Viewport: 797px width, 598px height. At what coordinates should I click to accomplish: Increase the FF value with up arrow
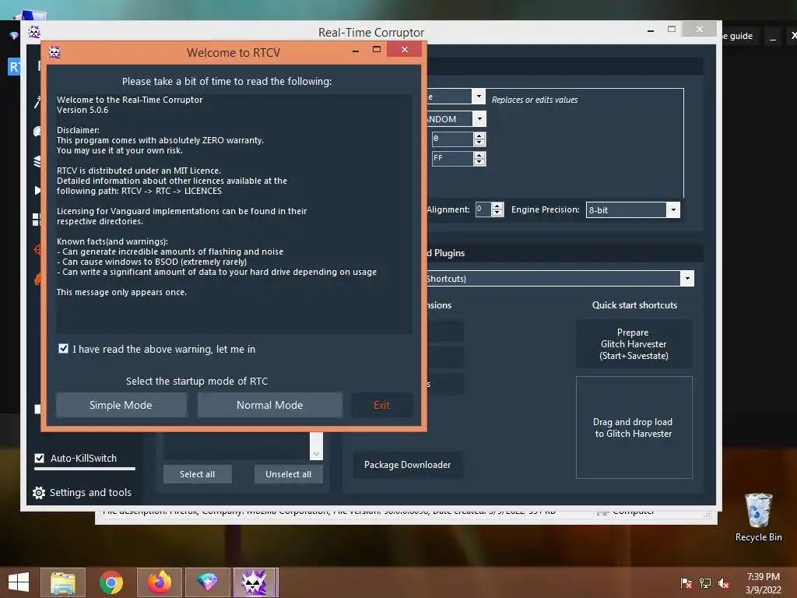pos(479,155)
